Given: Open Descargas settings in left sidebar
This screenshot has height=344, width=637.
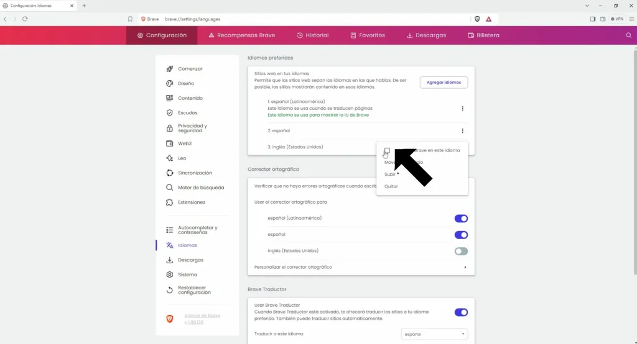Looking at the screenshot, I should click(x=185, y=260).
